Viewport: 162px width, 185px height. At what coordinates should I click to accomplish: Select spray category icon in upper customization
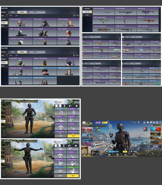(x=70, y=106)
